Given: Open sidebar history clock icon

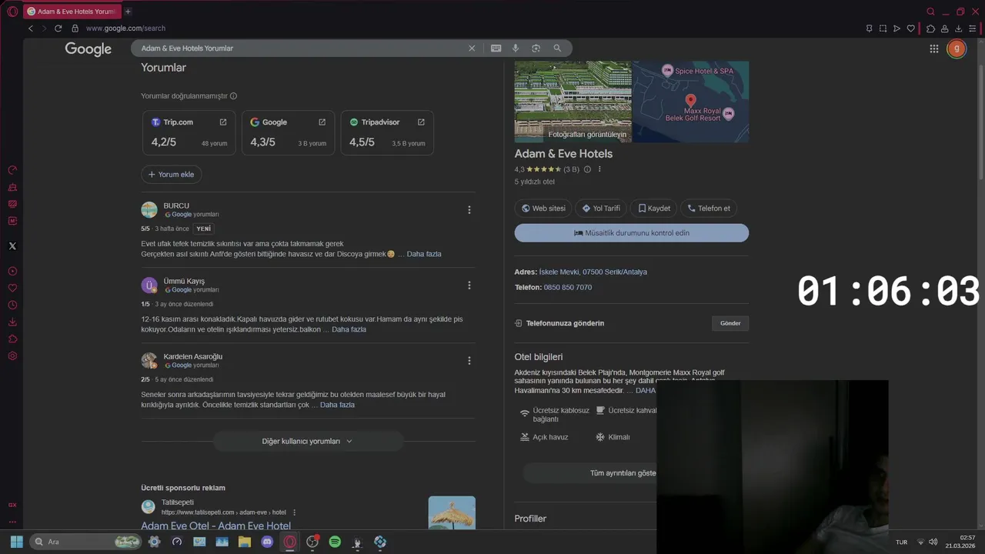Looking at the screenshot, I should coord(12,305).
